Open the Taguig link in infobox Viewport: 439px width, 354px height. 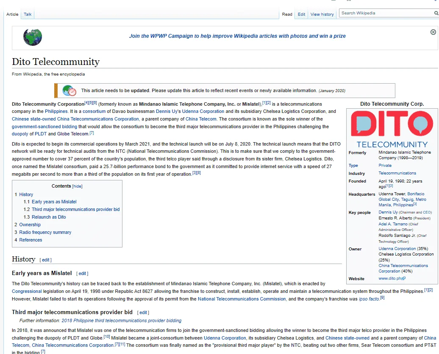pos(407,199)
